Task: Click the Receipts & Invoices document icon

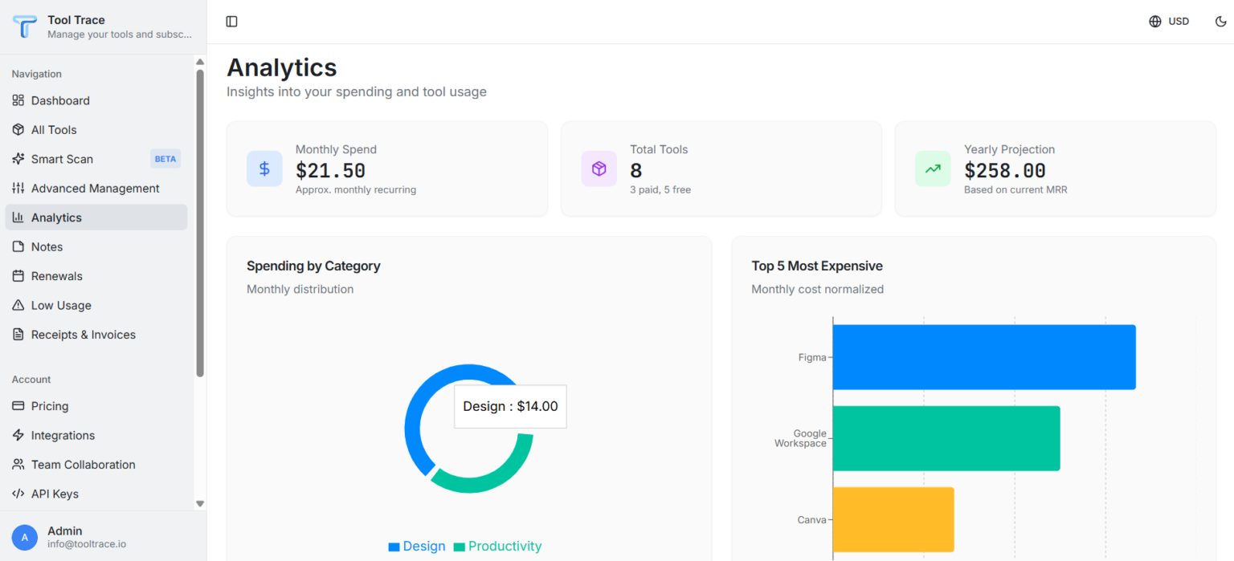Action: click(18, 335)
